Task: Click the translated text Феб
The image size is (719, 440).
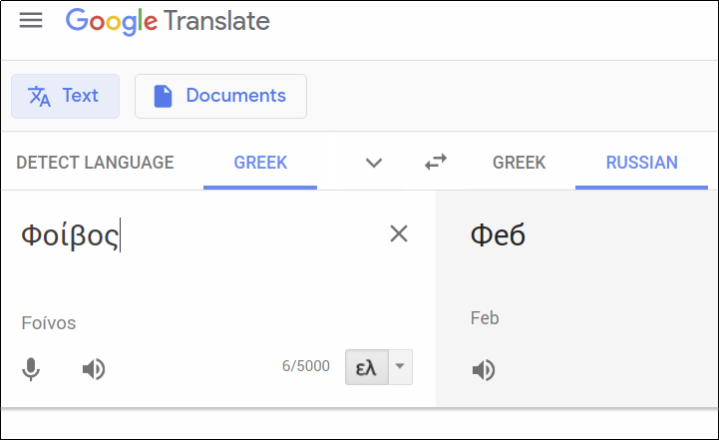Action: pyautogui.click(x=498, y=235)
